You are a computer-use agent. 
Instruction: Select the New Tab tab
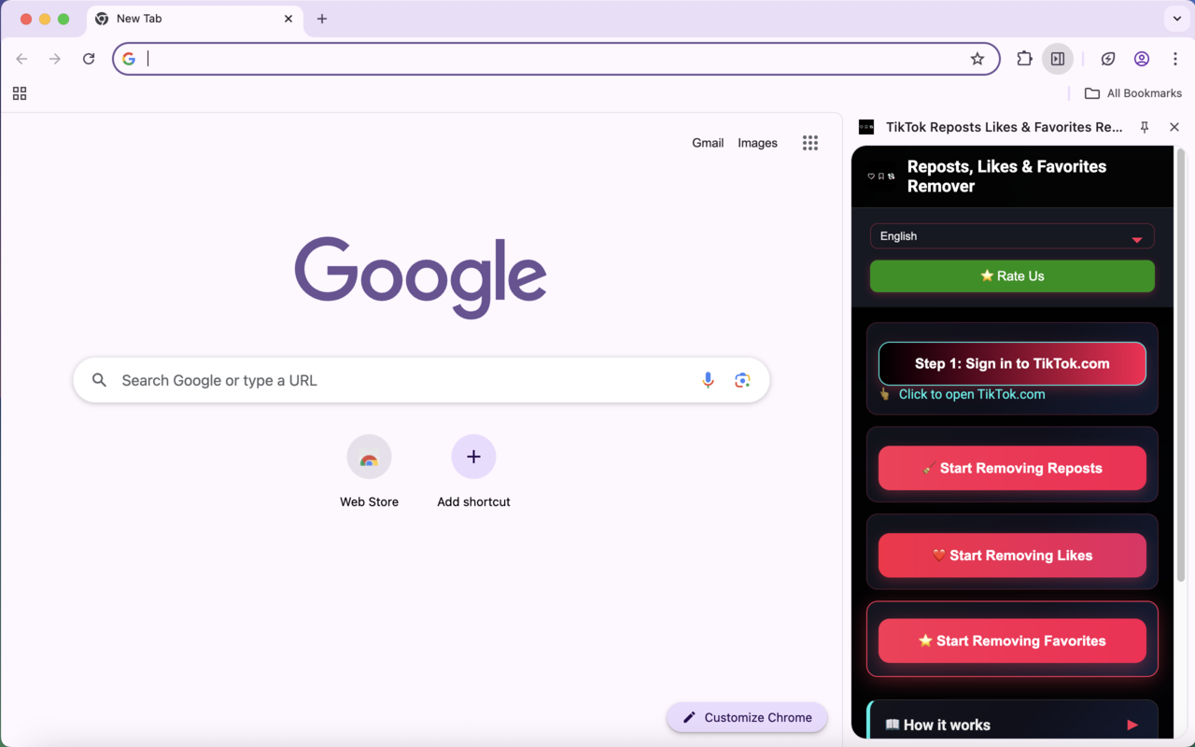[187, 19]
